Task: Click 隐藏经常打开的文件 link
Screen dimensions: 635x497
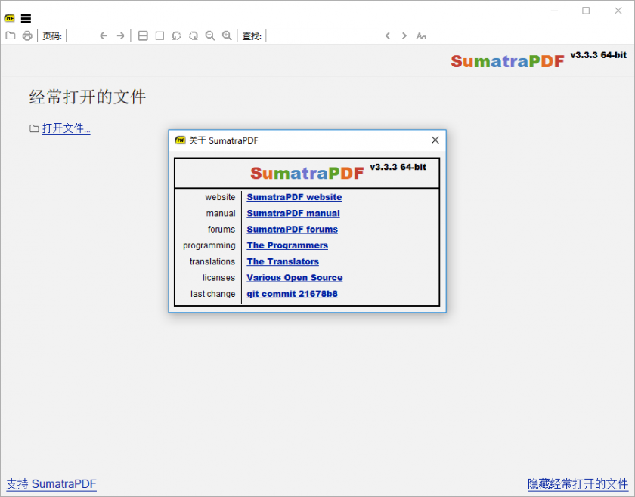Action: 578,484
